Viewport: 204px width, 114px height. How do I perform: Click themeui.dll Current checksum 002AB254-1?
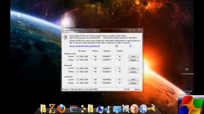(107, 68)
